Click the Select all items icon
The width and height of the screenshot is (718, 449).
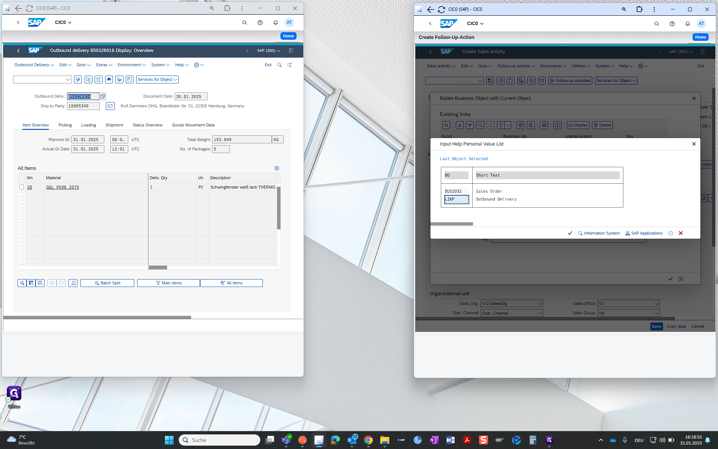click(31, 283)
